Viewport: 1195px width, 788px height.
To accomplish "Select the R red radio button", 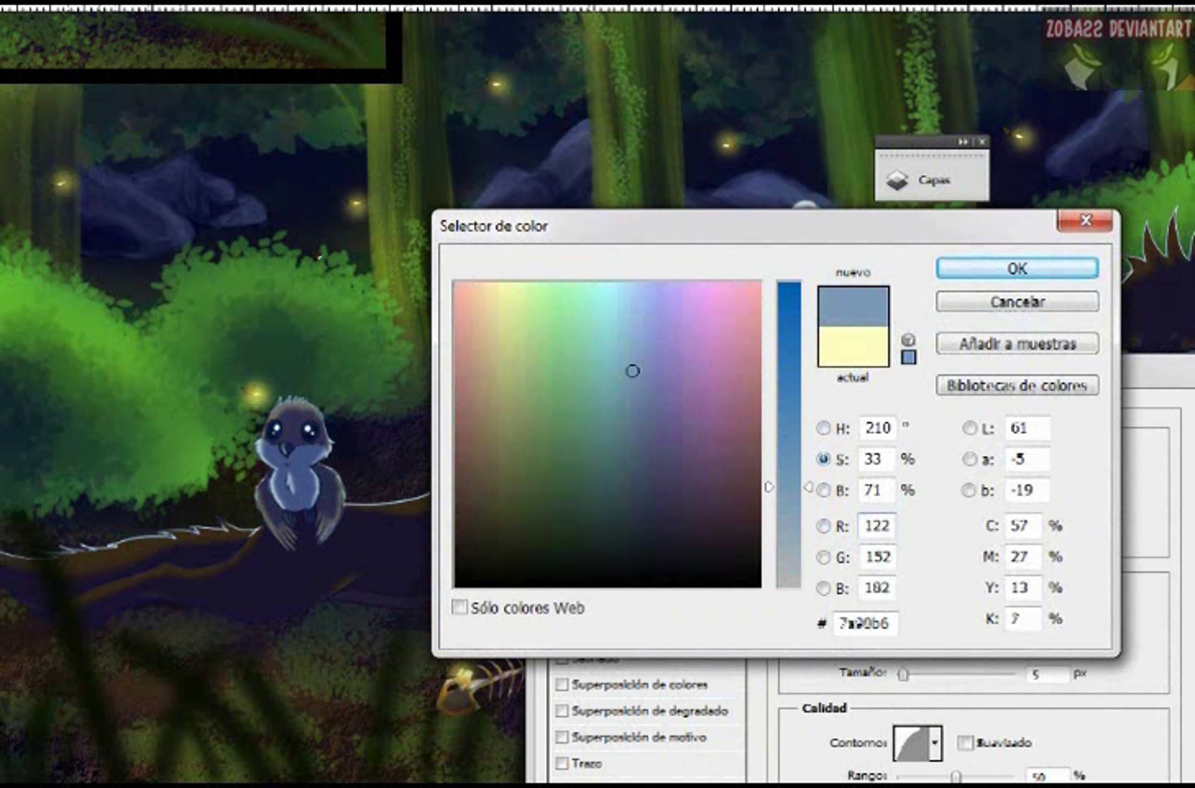I will 823,526.
